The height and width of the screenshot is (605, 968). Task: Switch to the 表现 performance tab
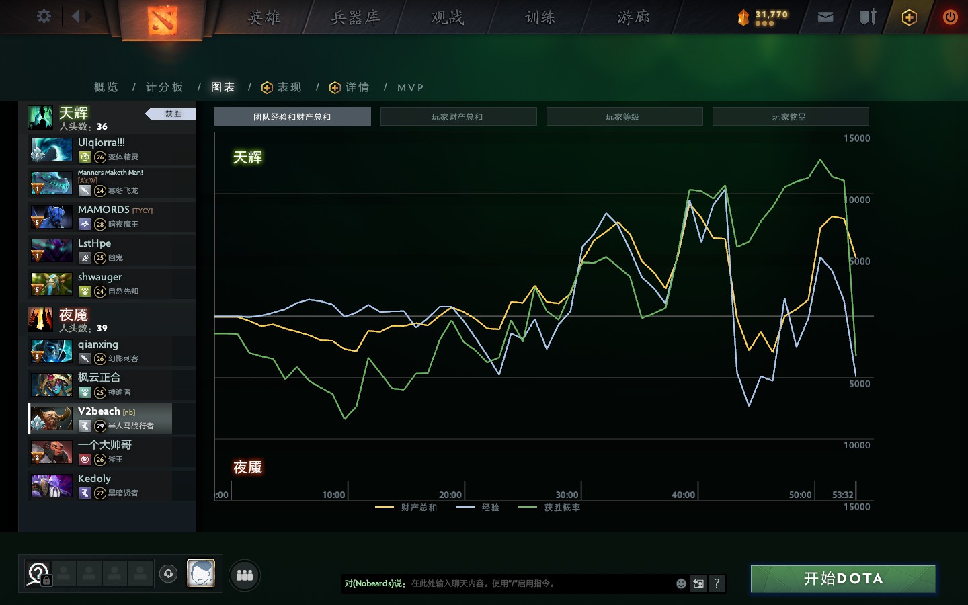click(282, 87)
